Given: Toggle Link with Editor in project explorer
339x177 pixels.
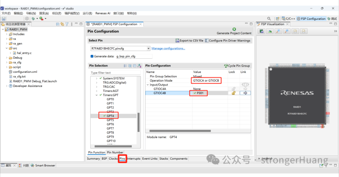Looking at the screenshot, I should click(62, 24).
